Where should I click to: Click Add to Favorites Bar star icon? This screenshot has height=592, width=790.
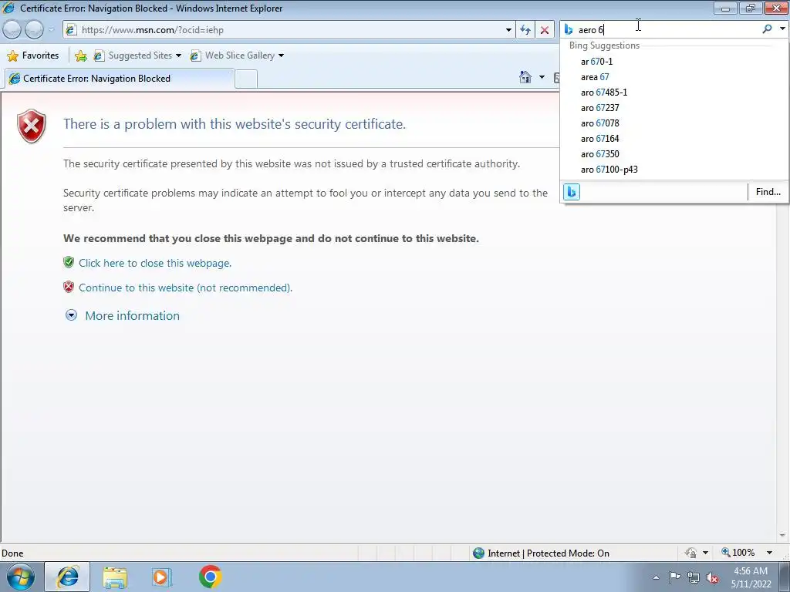[80, 55]
